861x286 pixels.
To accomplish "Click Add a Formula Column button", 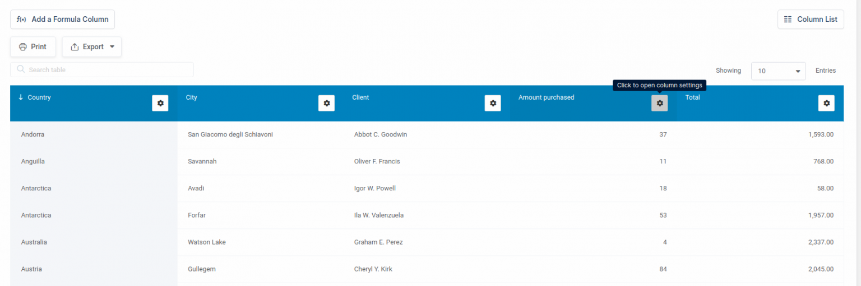I will click(62, 19).
